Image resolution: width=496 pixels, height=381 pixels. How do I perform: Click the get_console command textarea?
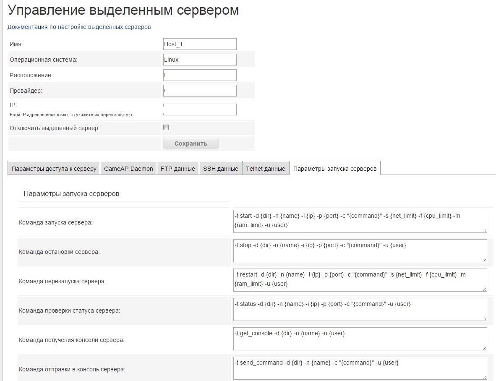[x=360, y=339]
